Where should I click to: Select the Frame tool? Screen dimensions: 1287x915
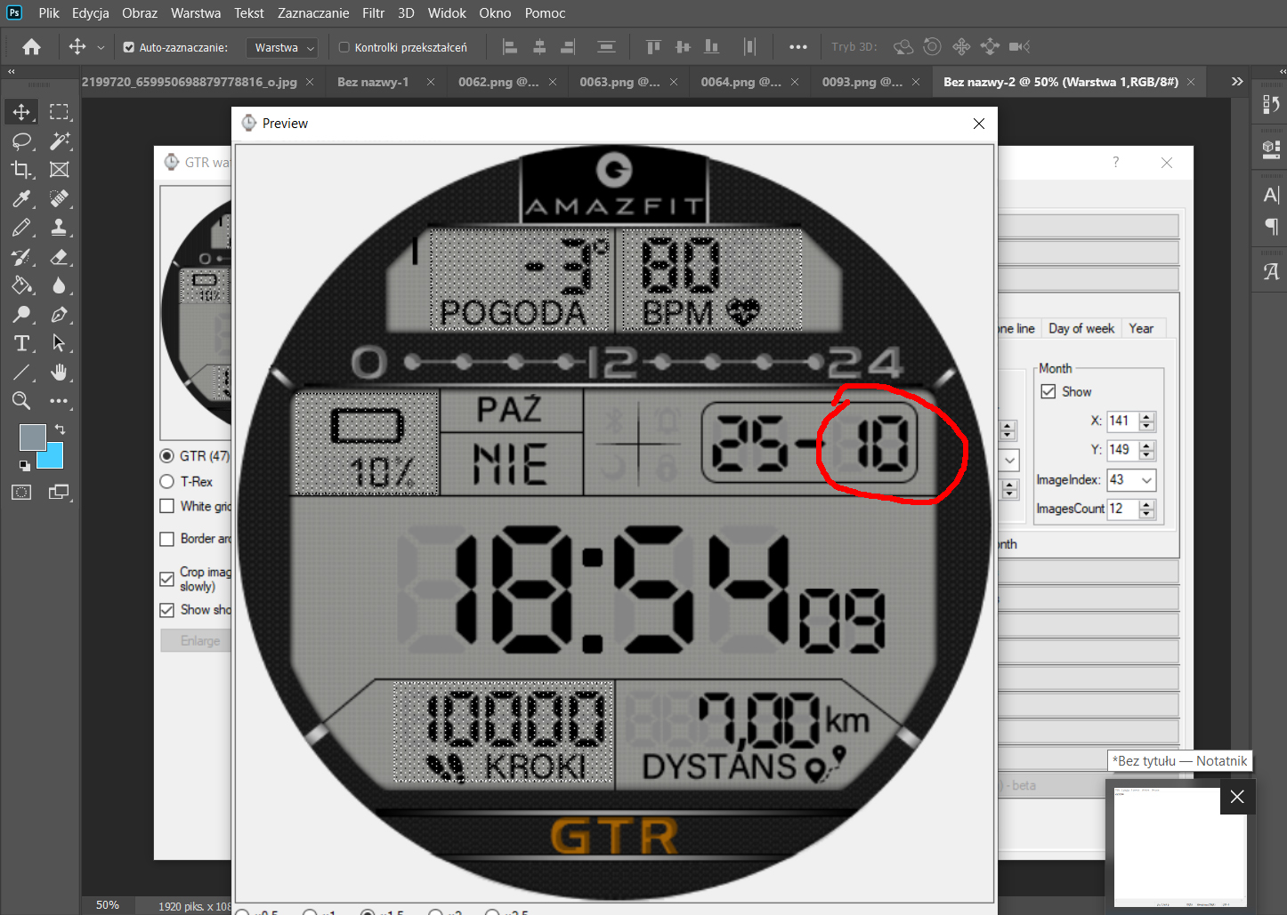click(59, 170)
